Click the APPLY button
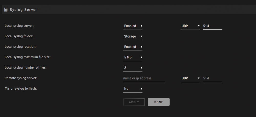 point(134,102)
